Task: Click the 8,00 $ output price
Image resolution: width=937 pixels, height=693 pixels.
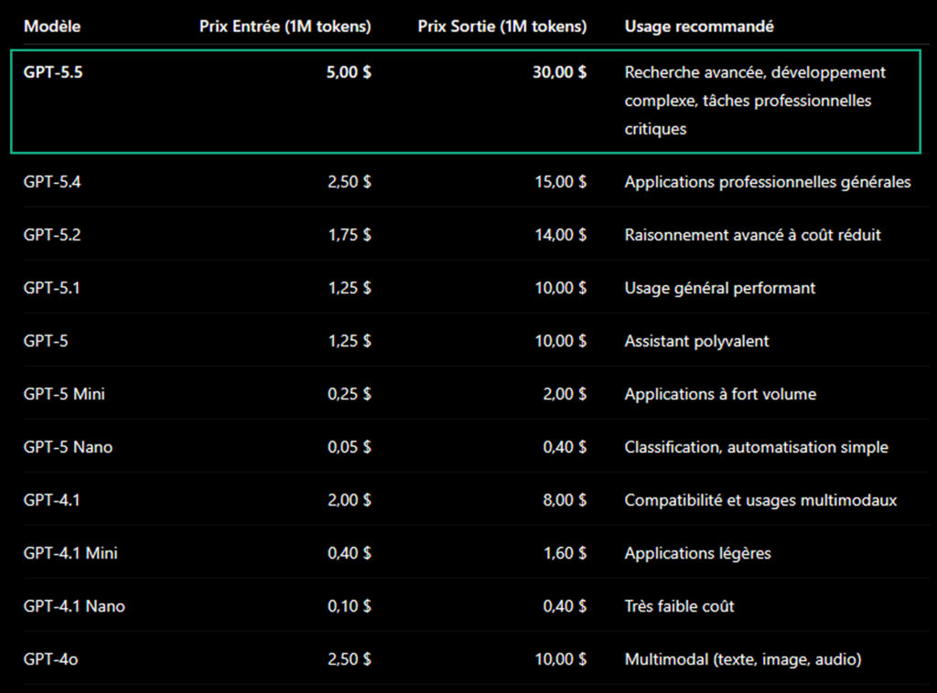Action: [565, 500]
